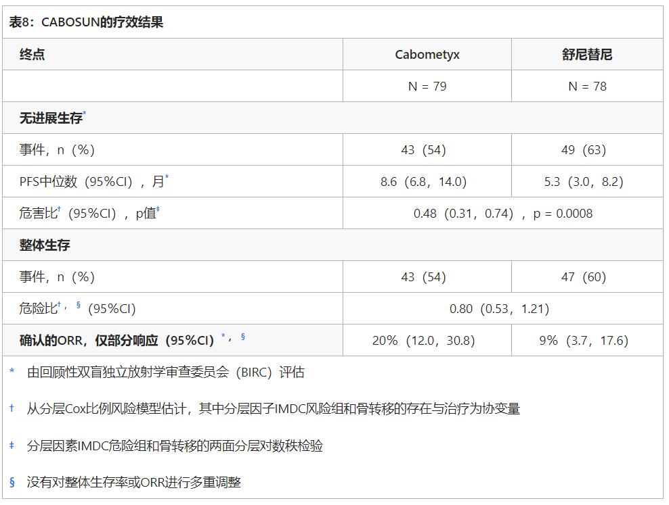Click the 危害比（95%CI），p值 row label

coord(89,214)
